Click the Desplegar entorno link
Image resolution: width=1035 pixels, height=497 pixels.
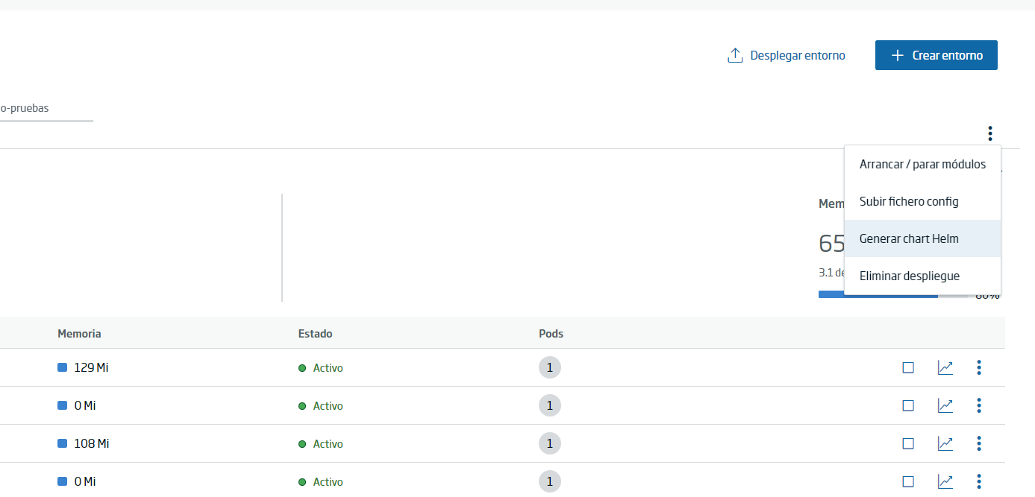point(787,55)
